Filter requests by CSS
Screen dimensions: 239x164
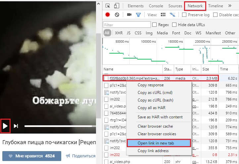[138, 33]
